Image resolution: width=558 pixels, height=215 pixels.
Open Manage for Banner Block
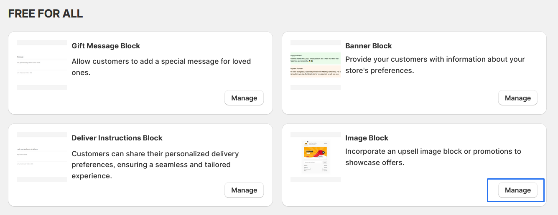coord(517,98)
